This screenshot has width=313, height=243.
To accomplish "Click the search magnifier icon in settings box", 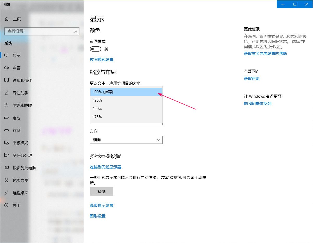I will click(76, 31).
